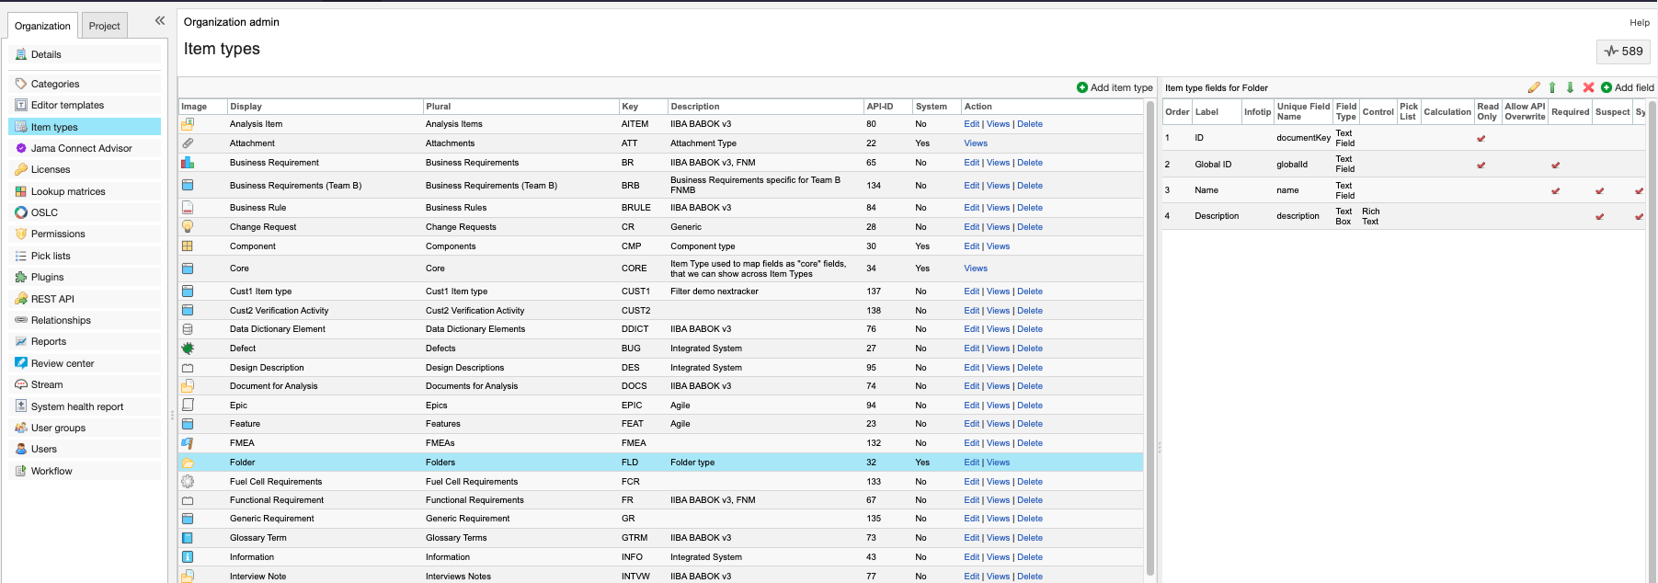Viewport: 1658px width, 583px height.
Task: Open Categories in the sidebar
Action: pyautogui.click(x=85, y=84)
